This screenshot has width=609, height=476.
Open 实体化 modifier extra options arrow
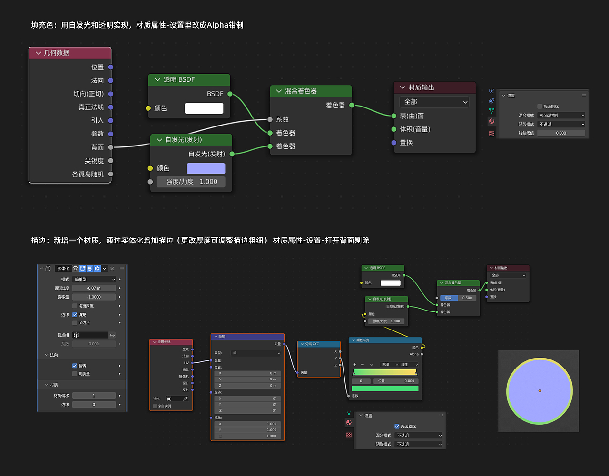(105, 269)
